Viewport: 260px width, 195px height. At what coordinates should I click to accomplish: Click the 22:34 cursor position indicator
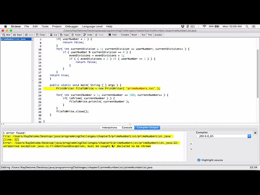(x=253, y=167)
